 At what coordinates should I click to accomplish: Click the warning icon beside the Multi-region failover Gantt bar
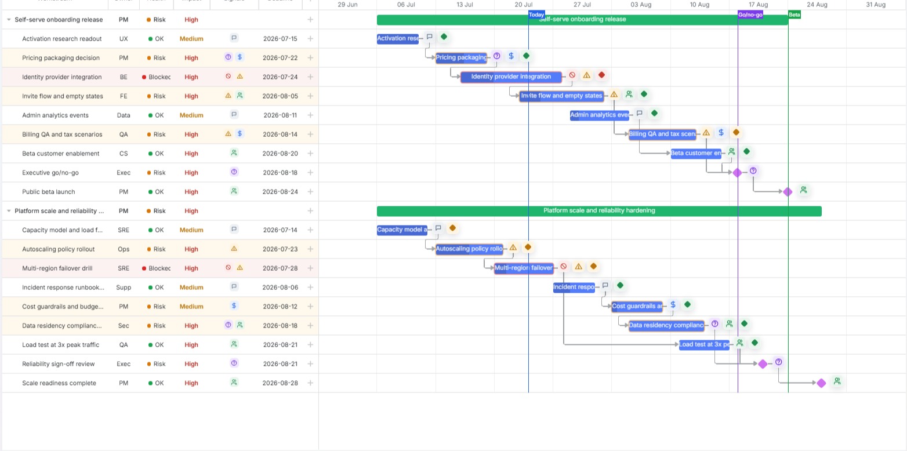[579, 267]
